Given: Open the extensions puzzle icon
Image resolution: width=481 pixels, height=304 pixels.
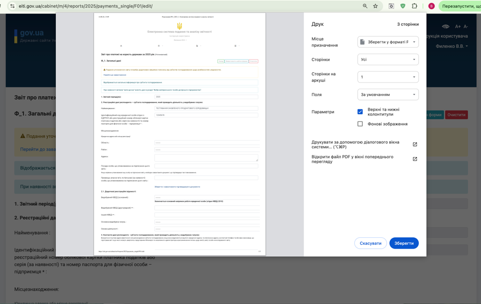Looking at the screenshot, I should pos(414,6).
